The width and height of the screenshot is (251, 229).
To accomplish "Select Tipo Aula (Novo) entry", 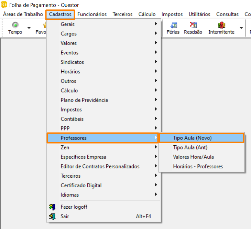I will [192, 138].
